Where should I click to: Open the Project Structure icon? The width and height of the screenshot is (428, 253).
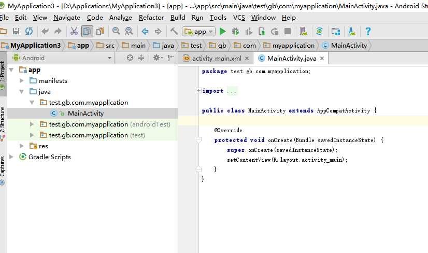click(x=336, y=32)
